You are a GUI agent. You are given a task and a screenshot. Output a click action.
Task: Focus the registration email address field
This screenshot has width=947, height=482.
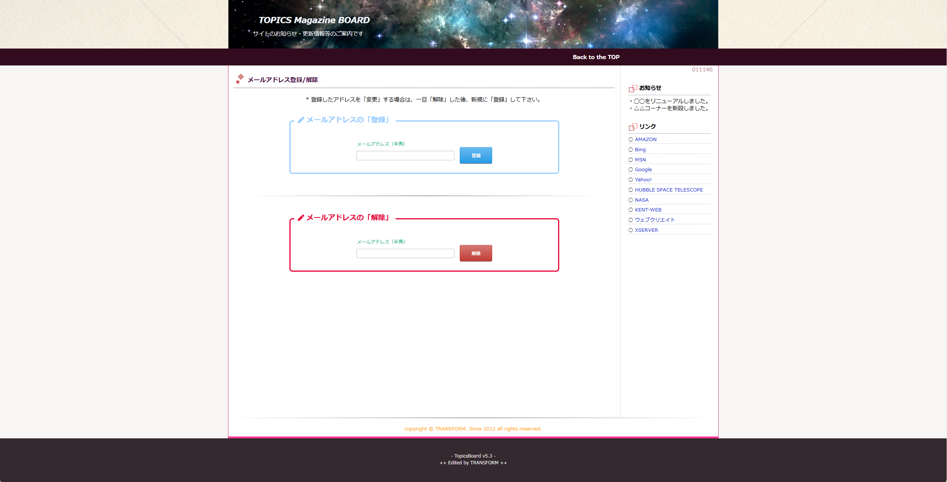point(405,156)
